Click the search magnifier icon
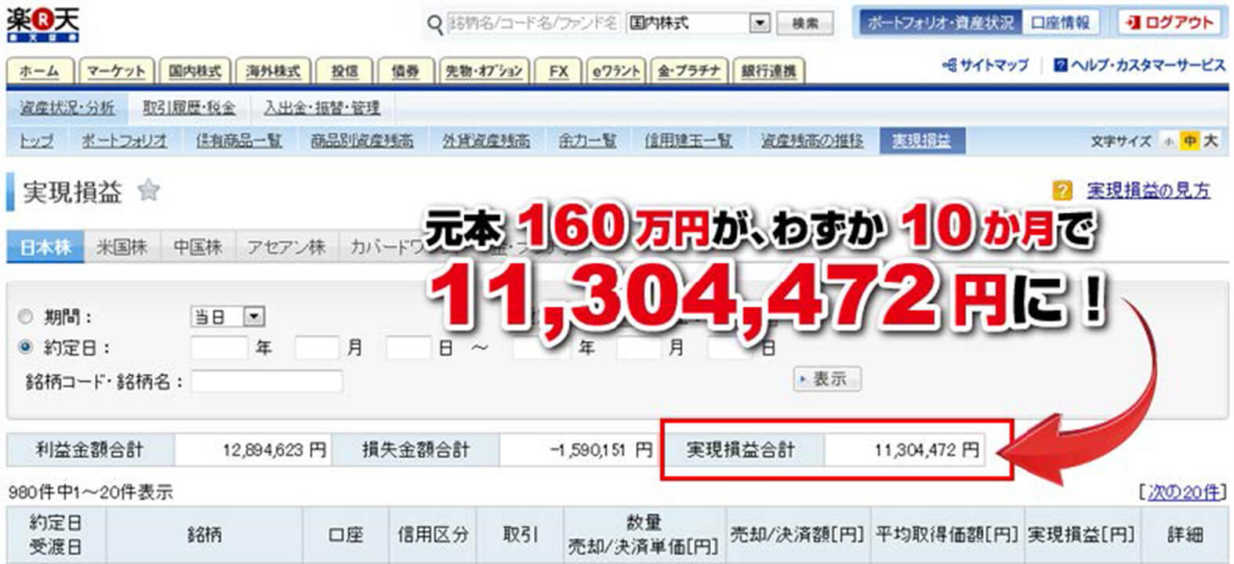1234x564 pixels. point(434,25)
